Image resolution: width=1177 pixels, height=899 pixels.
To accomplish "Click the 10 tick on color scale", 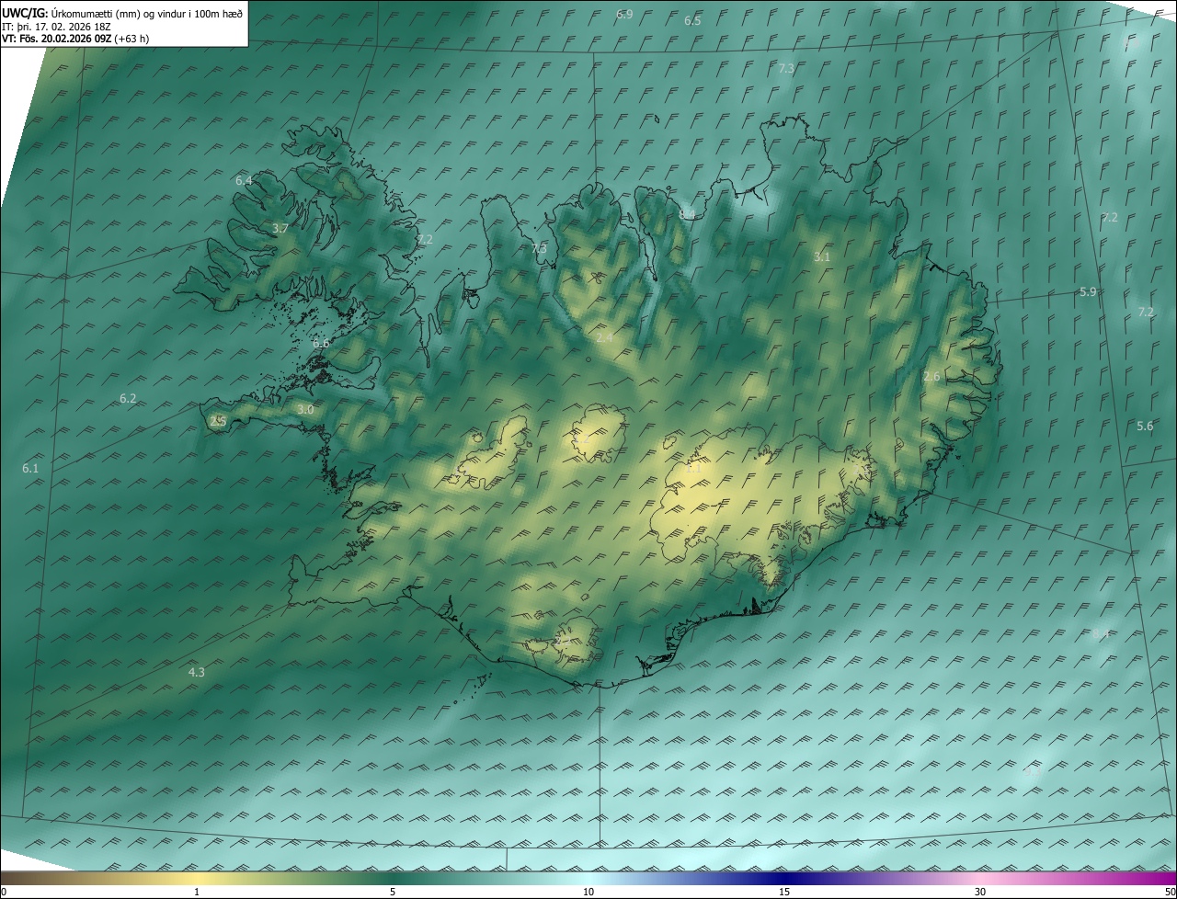I will click(588, 892).
